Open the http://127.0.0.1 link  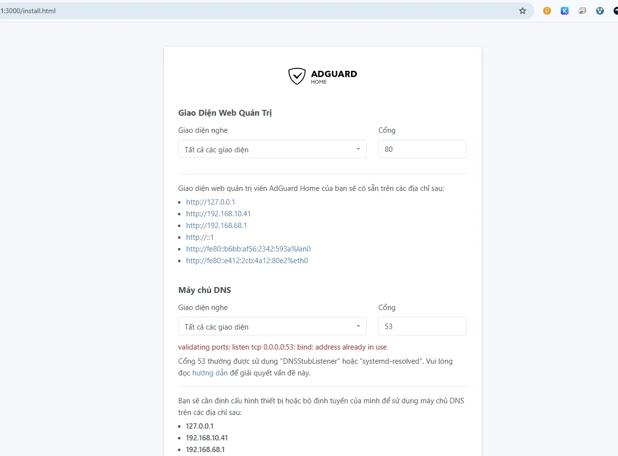(211, 202)
